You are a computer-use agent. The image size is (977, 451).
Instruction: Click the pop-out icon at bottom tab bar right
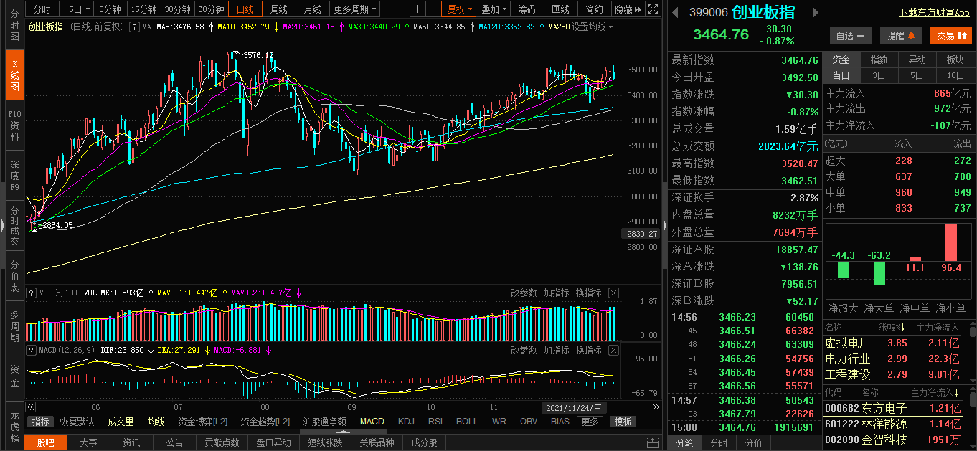[652, 442]
